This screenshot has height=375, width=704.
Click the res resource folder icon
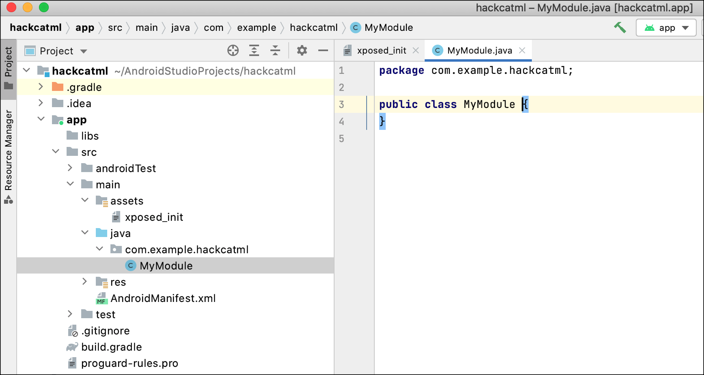click(x=101, y=282)
